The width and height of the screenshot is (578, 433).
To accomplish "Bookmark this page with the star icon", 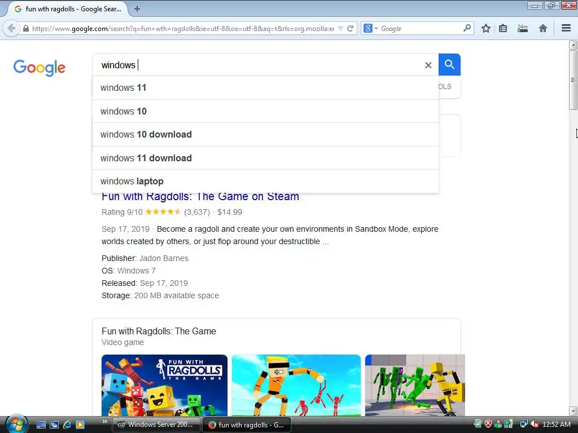I will pyautogui.click(x=486, y=28).
